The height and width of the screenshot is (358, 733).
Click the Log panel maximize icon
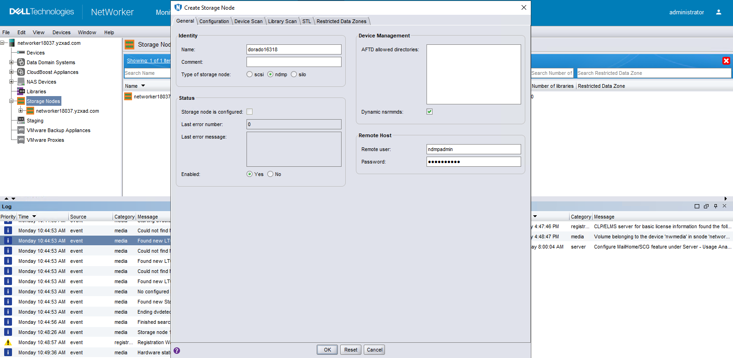pyautogui.click(x=697, y=206)
